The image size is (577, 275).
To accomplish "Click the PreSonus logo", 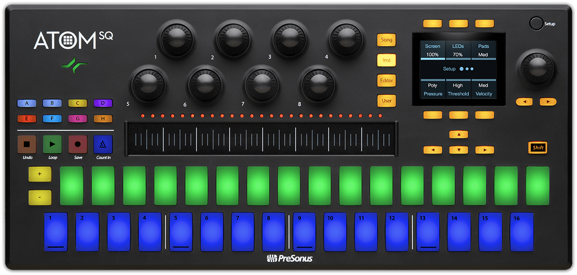I will 289,259.
